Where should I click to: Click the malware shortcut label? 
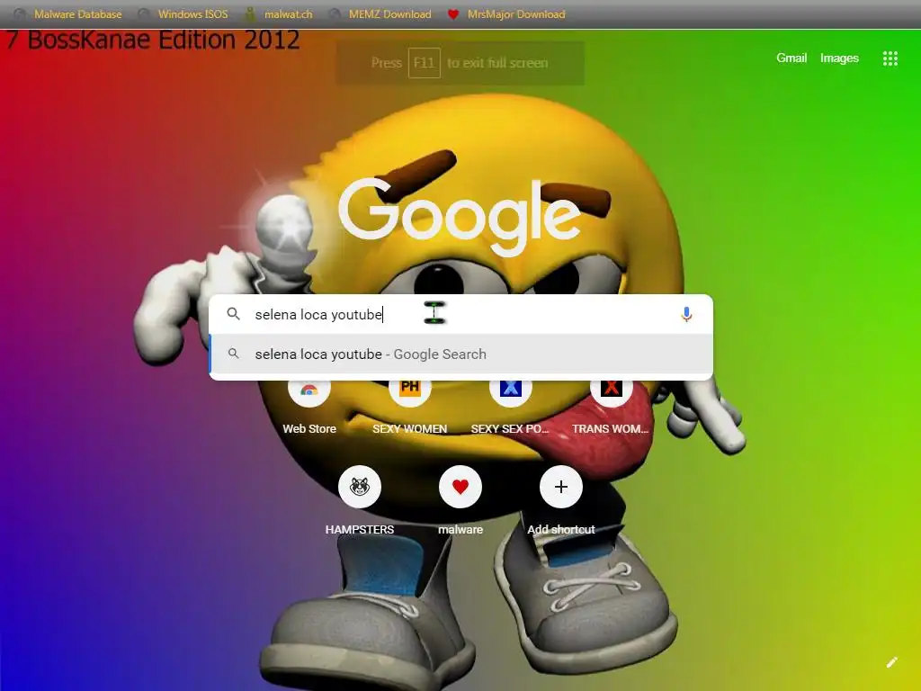(460, 529)
